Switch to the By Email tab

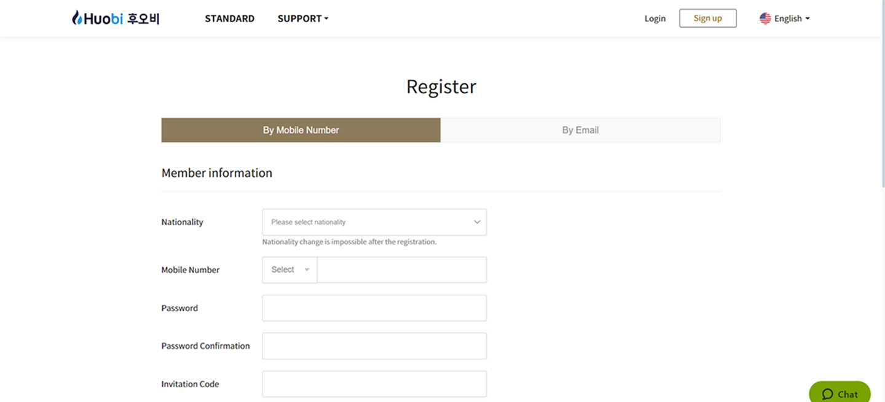click(580, 130)
